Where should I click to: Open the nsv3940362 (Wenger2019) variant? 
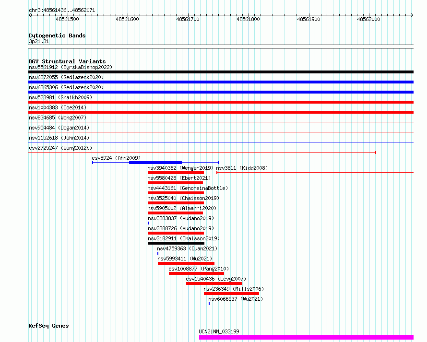tap(180, 168)
